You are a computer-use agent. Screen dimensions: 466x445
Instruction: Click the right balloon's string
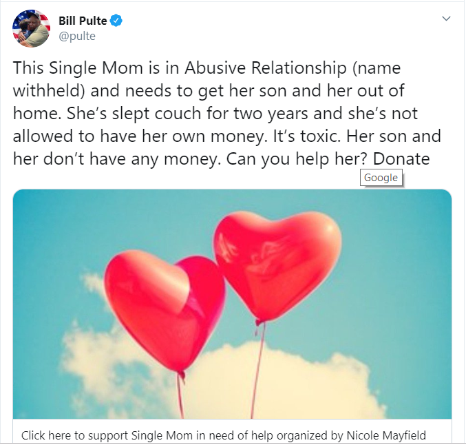click(257, 371)
